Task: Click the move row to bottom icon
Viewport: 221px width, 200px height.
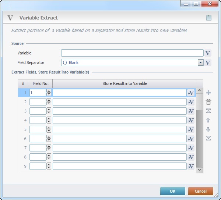Action: 208,138
